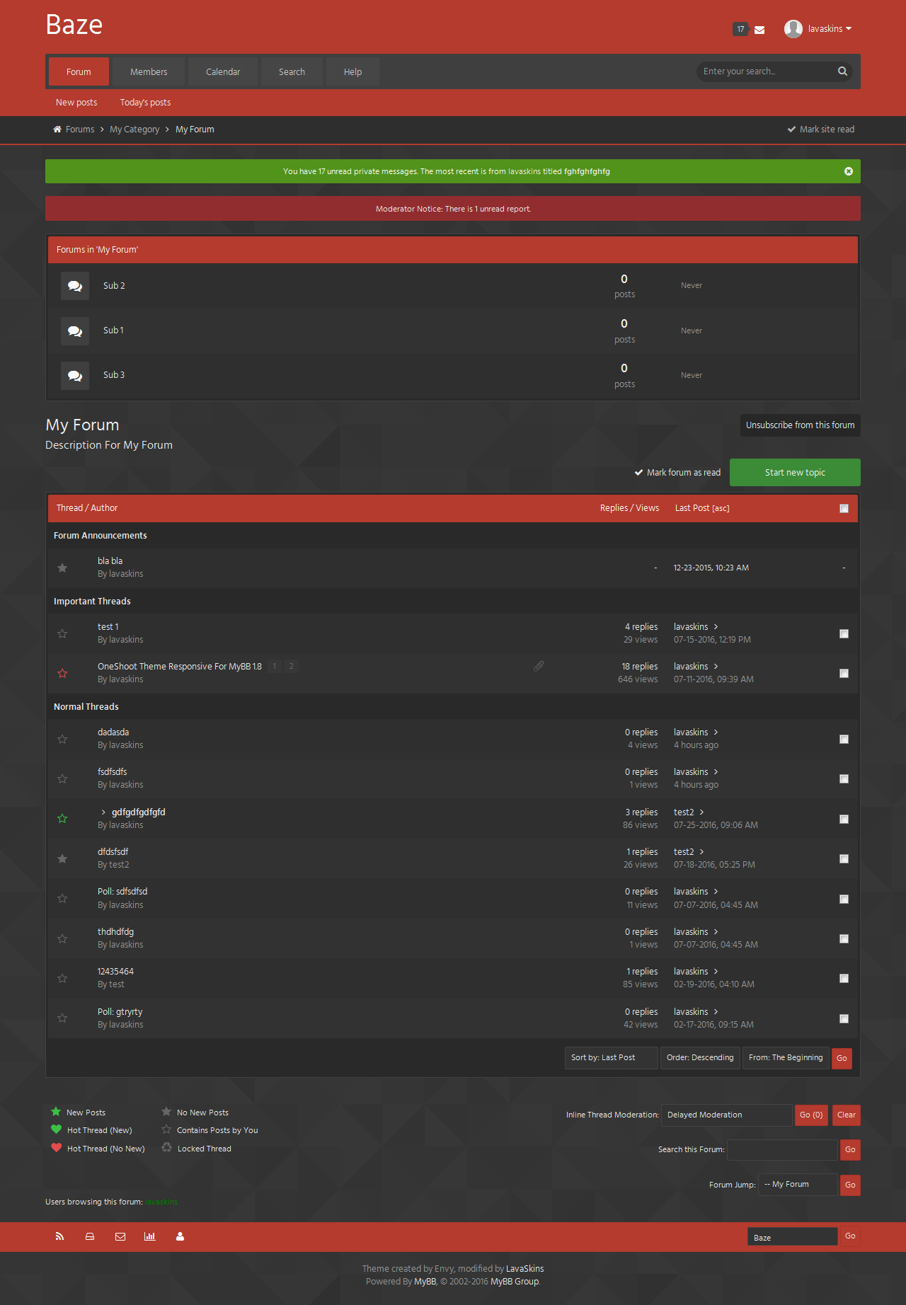Check the fsdfsdfs thread checkbox
The image size is (906, 1305).
click(844, 778)
